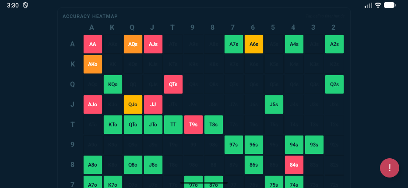This screenshot has width=408, height=188.
Task: Tap the green 93s cell
Action: coord(314,145)
